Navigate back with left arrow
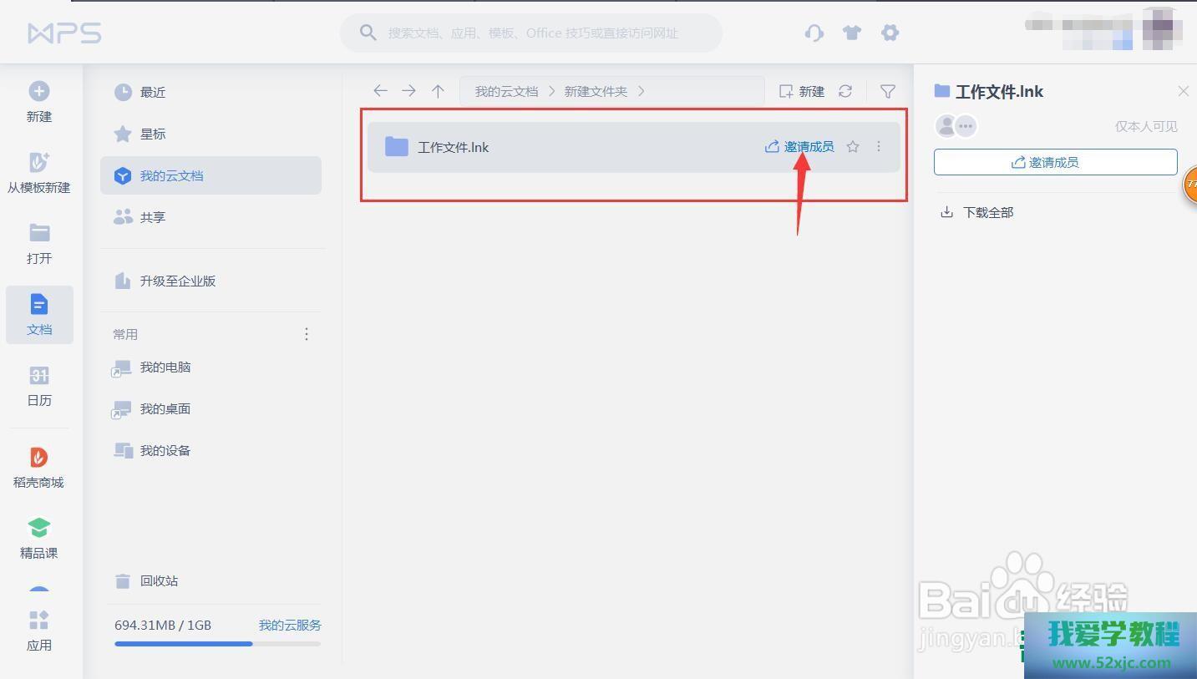1197x679 pixels. click(x=380, y=91)
